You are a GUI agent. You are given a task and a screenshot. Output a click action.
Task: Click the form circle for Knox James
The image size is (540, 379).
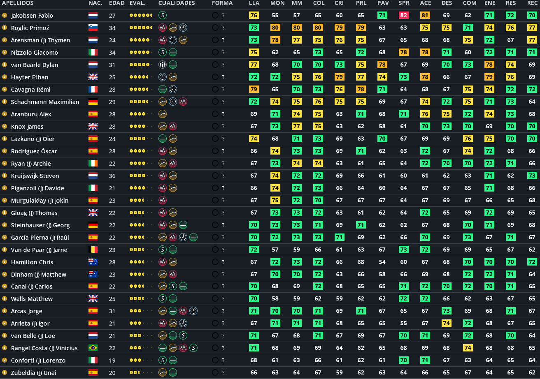click(x=215, y=127)
